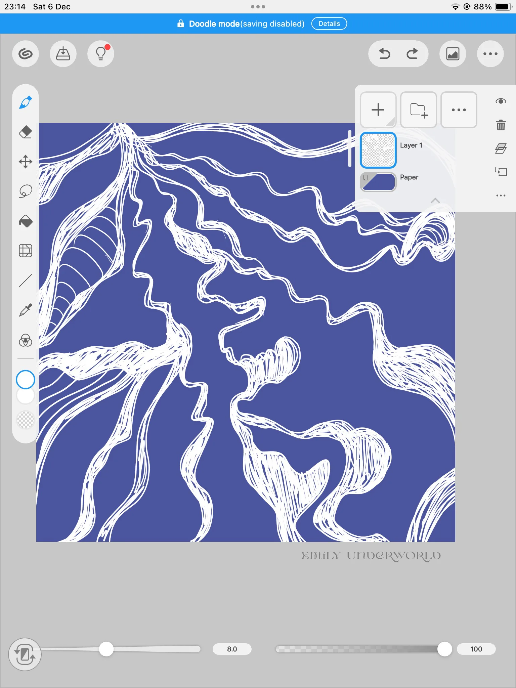The image size is (516, 688).
Task: Open the lightbulb help tips
Action: pyautogui.click(x=101, y=54)
